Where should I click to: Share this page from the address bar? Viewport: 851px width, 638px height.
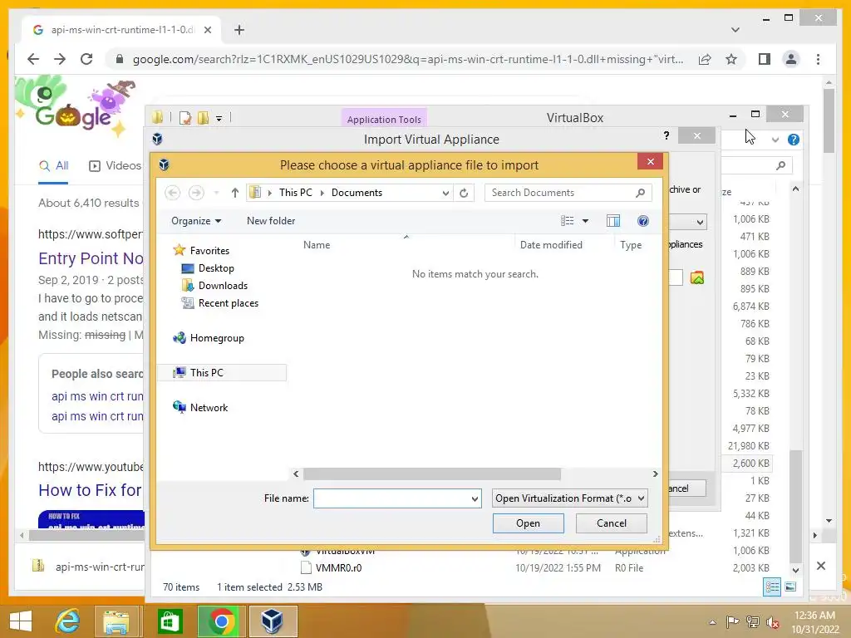tap(705, 59)
